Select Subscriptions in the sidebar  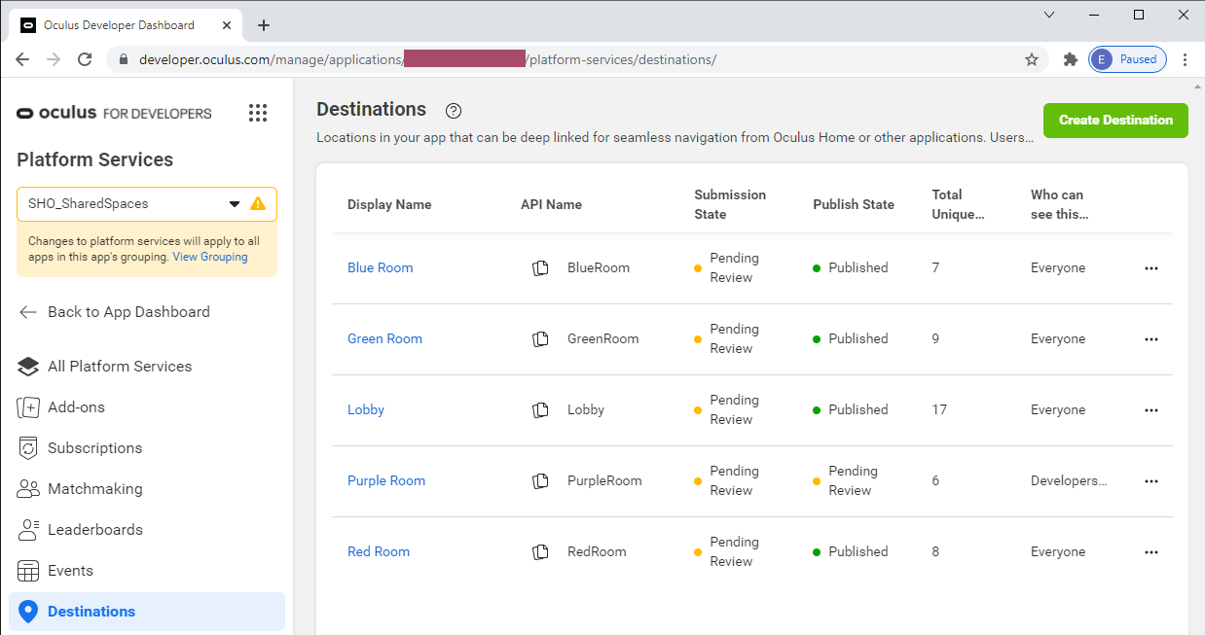click(94, 448)
